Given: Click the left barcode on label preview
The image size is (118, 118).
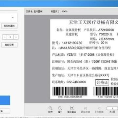Looking at the screenshot, I should pyautogui.click(x=70, y=91).
